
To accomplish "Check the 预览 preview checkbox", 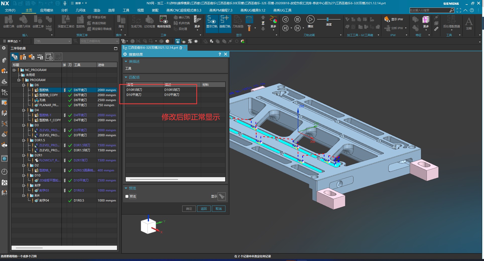I will point(127,197).
